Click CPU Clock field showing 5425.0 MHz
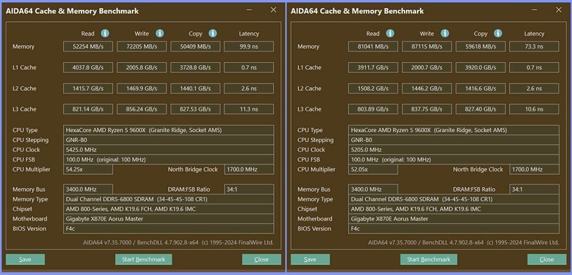Viewport: 572px width, 275px height. [169, 150]
